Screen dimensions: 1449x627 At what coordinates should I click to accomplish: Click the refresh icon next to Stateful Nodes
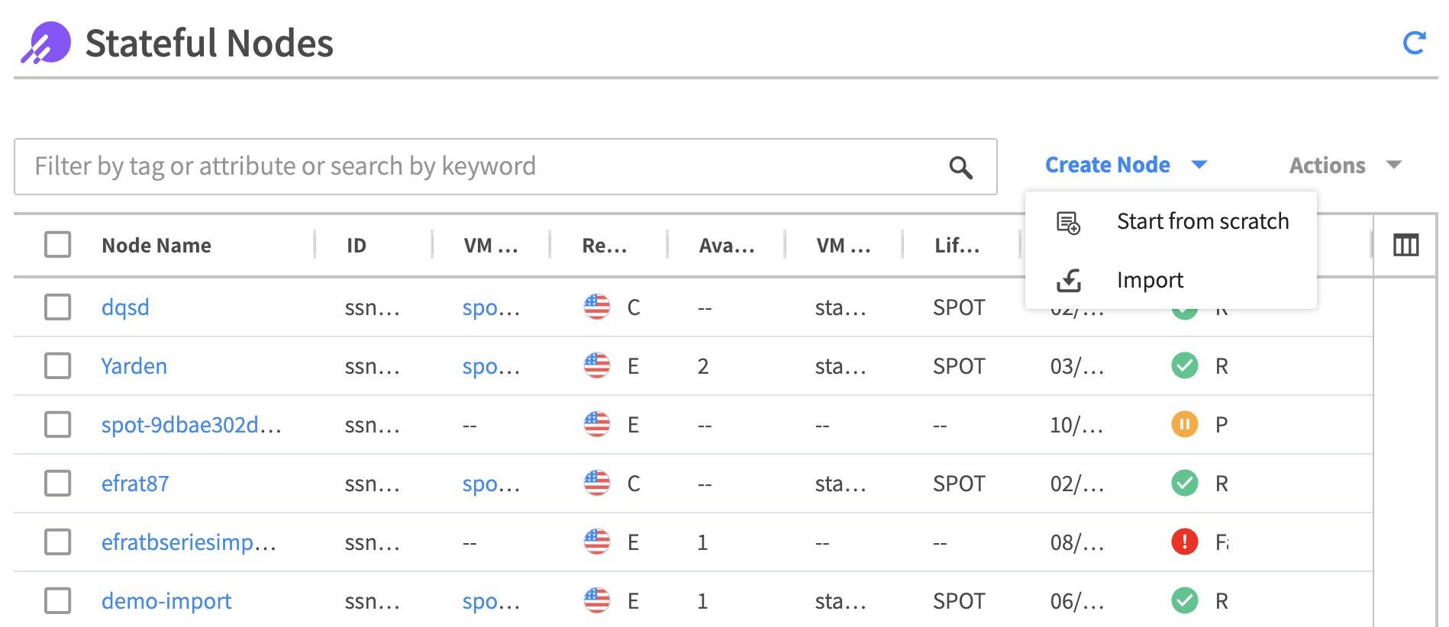[1414, 43]
